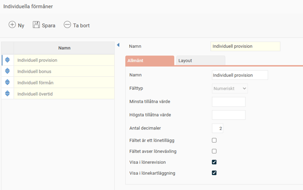Toggle Visa i lönekartläggning checkbox

pos(214,173)
